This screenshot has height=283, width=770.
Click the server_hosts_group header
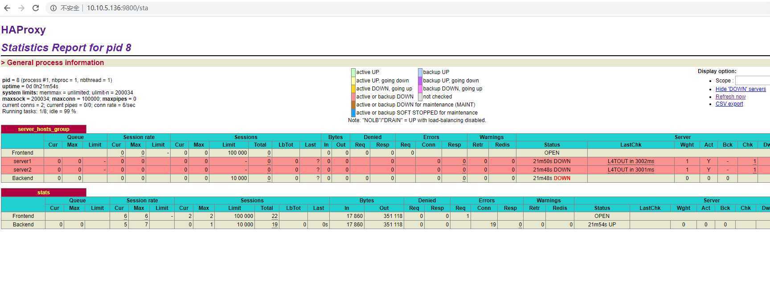tap(44, 129)
